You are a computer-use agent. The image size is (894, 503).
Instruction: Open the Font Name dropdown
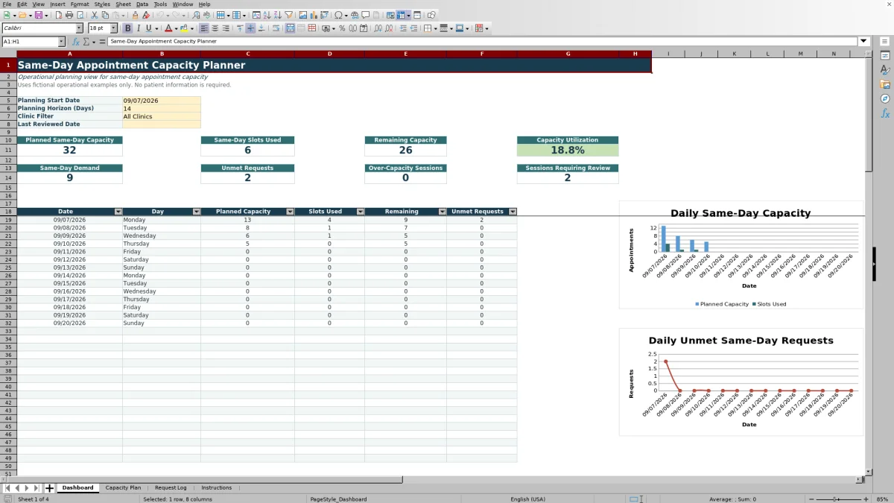pos(79,28)
